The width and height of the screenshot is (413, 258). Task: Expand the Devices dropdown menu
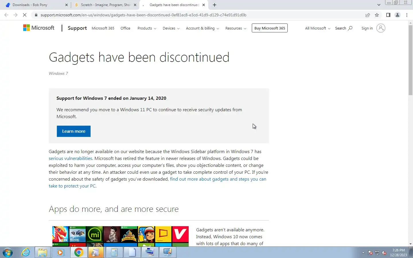171,28
